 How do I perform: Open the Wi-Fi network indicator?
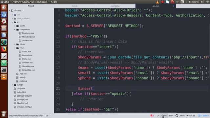177,2
